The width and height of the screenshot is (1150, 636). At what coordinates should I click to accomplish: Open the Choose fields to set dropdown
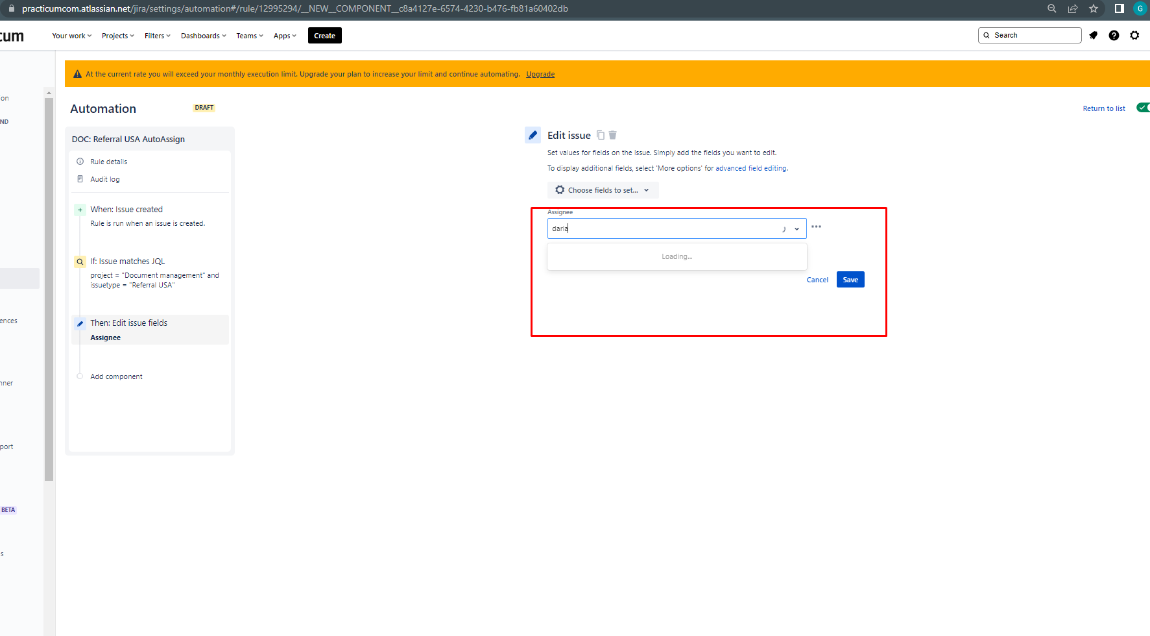click(602, 190)
